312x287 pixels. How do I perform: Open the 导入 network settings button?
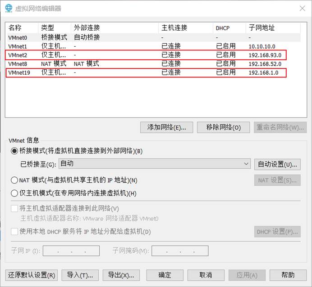[80, 275]
